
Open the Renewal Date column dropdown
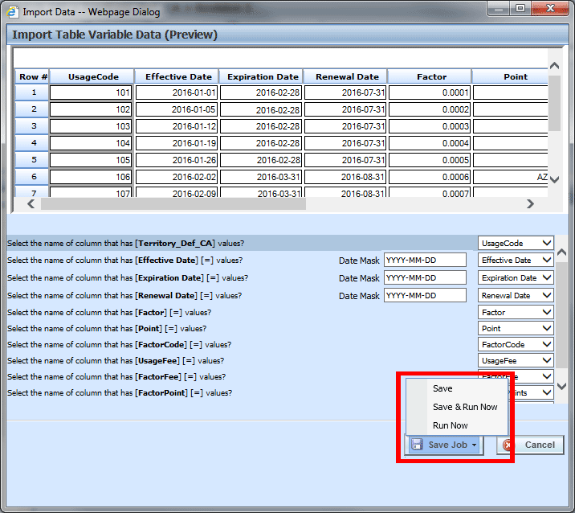[516, 295]
